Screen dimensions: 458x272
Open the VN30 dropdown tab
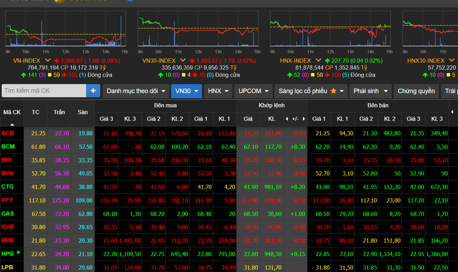[186, 91]
